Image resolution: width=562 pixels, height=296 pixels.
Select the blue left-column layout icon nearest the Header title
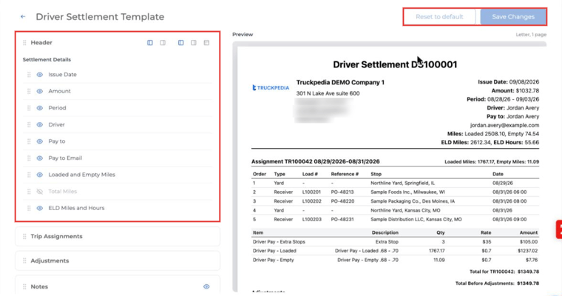150,43
